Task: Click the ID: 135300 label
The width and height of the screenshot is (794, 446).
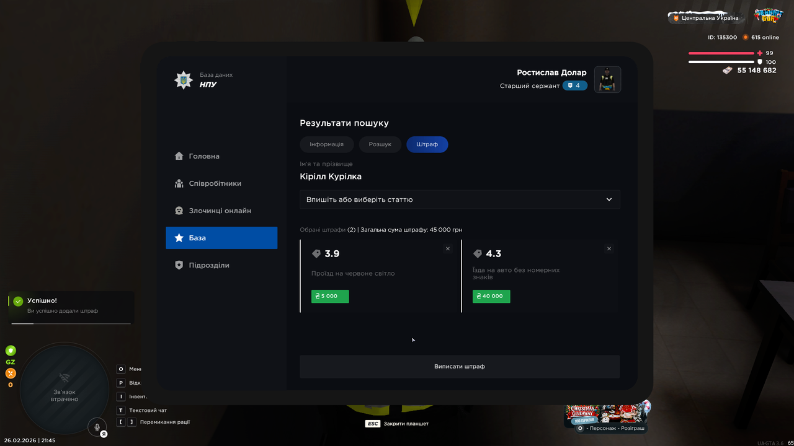Action: 723,38
